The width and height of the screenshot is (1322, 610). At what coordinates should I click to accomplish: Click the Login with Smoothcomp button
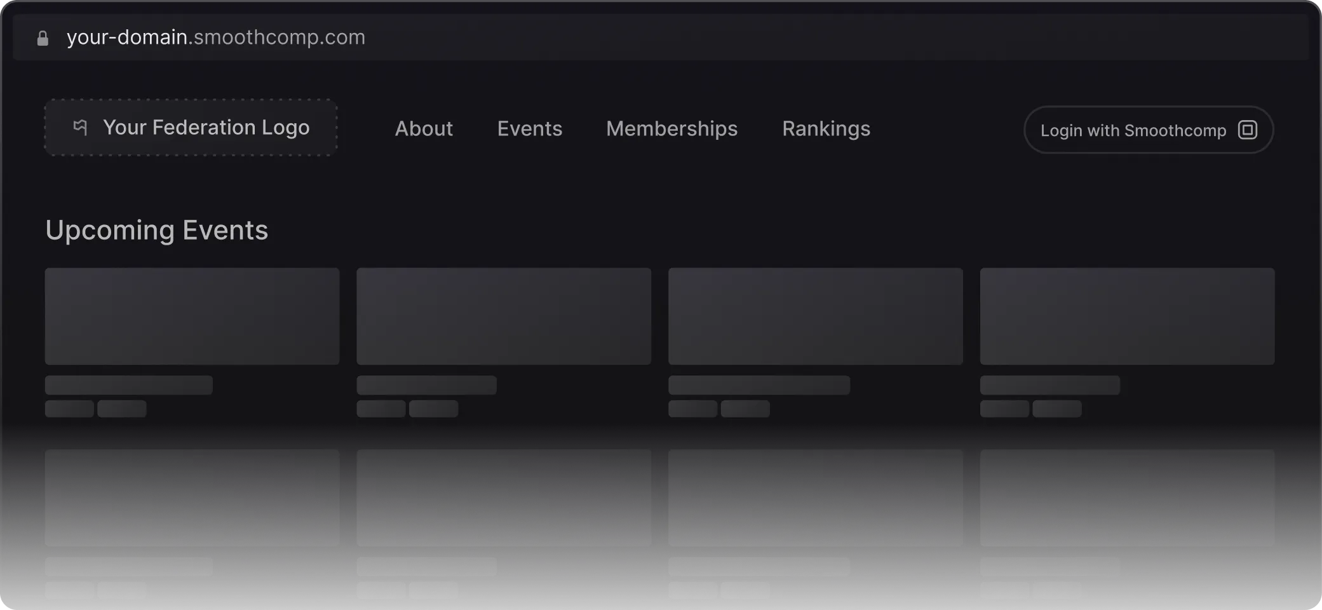click(x=1149, y=130)
